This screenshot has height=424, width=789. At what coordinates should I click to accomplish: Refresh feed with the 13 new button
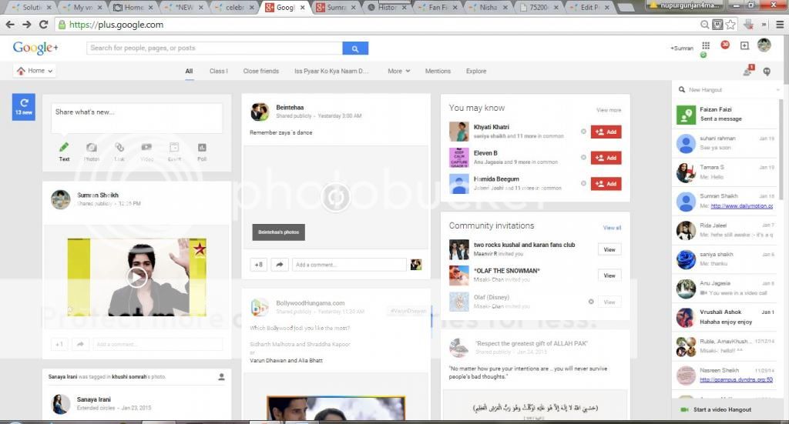coord(24,106)
